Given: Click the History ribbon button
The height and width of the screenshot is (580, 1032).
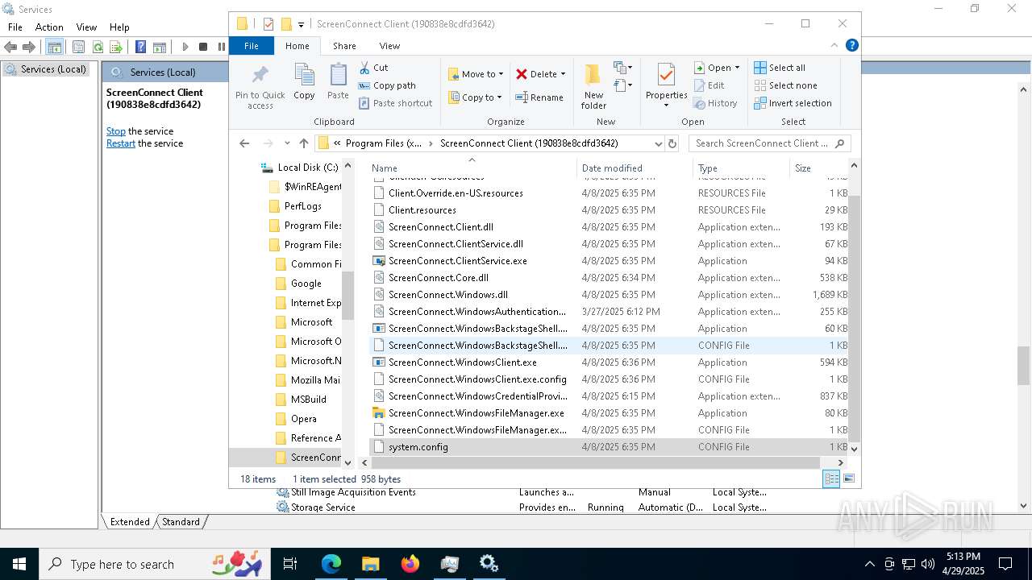Looking at the screenshot, I should tap(715, 103).
